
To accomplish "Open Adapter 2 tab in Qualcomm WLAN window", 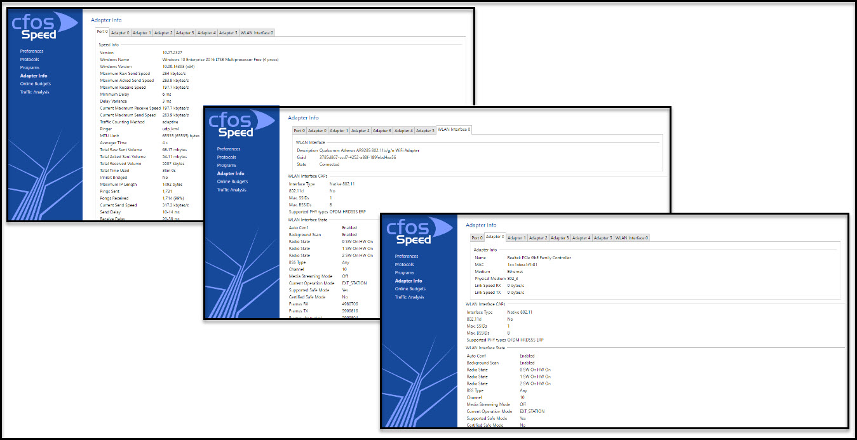I will click(360, 130).
